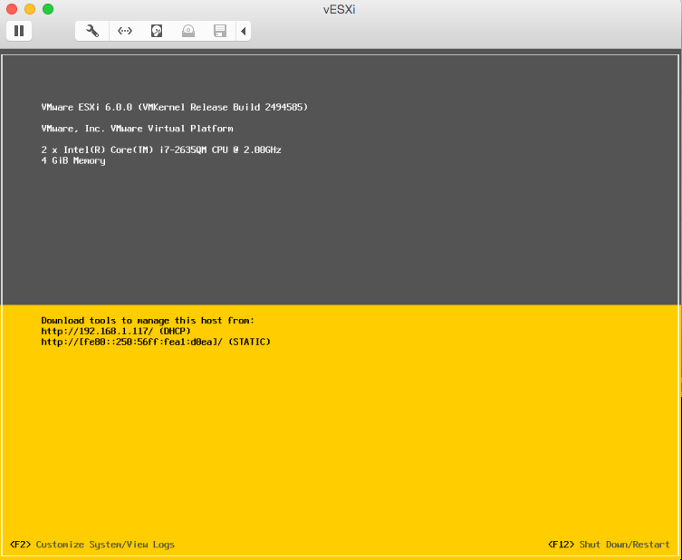The image size is (682, 560).
Task: Close the vESXi window
Action: click(12, 9)
